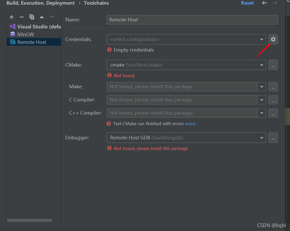Viewport: 290px width, 231px height.
Task: Remove selected toolchain with minus icon
Action: (x=22, y=17)
